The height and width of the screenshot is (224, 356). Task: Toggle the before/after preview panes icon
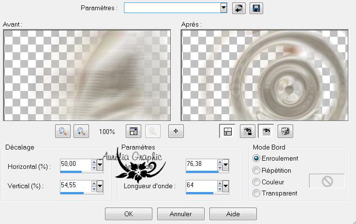tap(226, 131)
